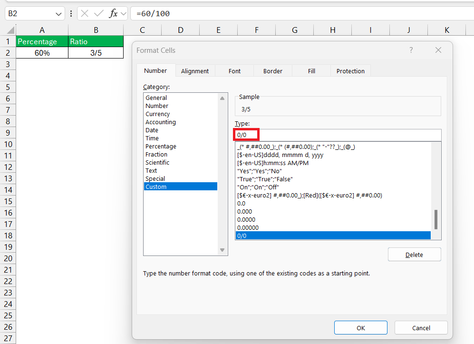Image resolution: width=474 pixels, height=344 pixels.
Task: Select the "On";"On";"Off" format code
Action: [x=333, y=187]
